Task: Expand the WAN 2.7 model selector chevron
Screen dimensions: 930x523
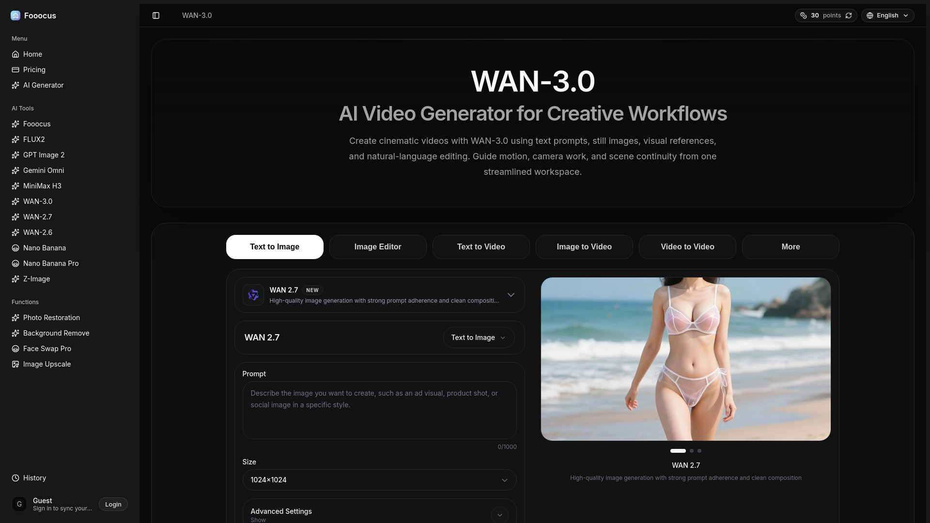Action: pos(511,295)
